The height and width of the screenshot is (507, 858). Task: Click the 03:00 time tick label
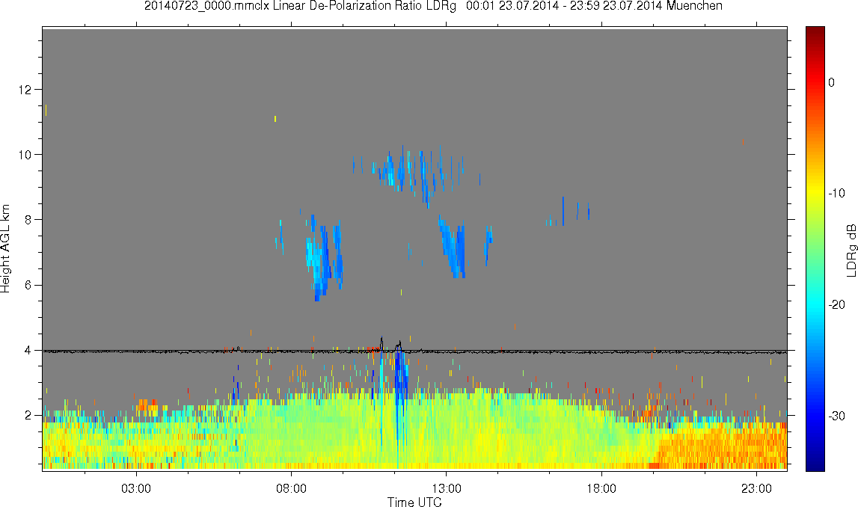[x=135, y=488]
